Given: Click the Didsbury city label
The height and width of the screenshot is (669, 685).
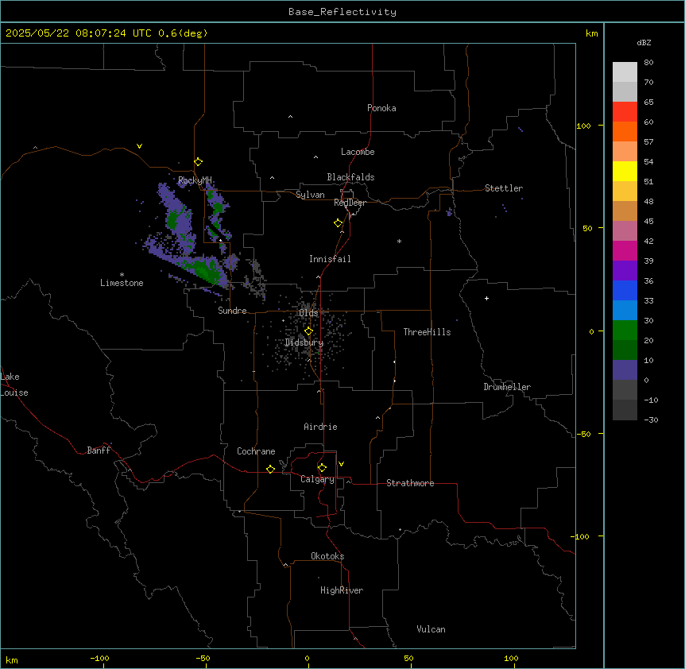Looking at the screenshot, I should [304, 342].
